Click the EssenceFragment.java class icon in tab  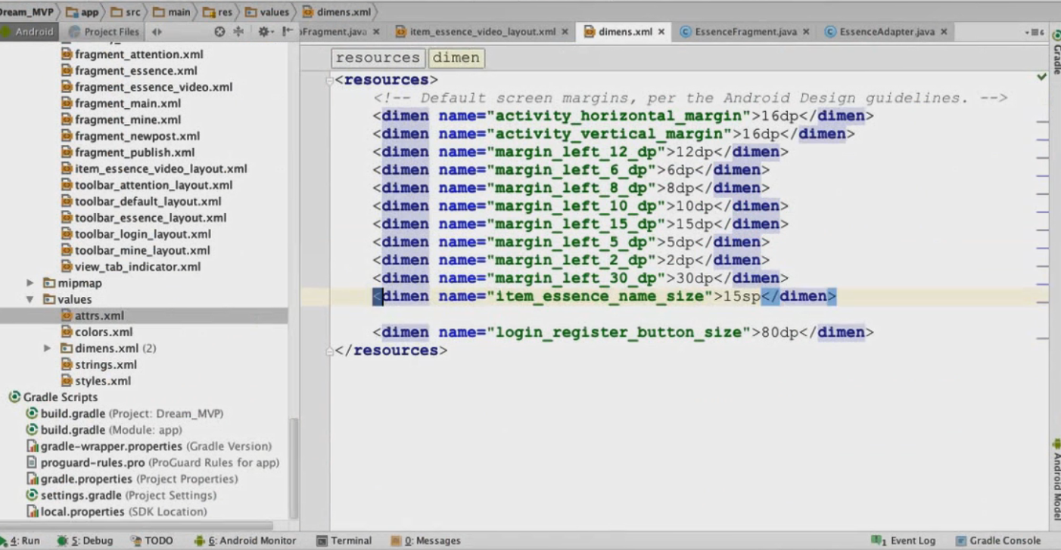click(x=686, y=32)
